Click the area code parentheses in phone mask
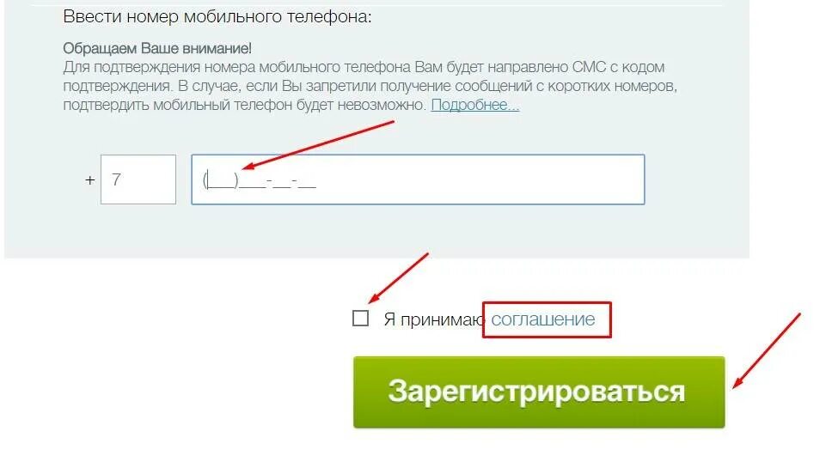Image resolution: width=832 pixels, height=462 pixels. (x=220, y=180)
